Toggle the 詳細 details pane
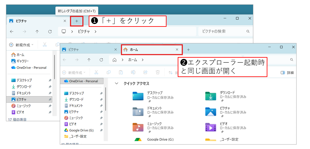 pyautogui.click(x=287, y=73)
